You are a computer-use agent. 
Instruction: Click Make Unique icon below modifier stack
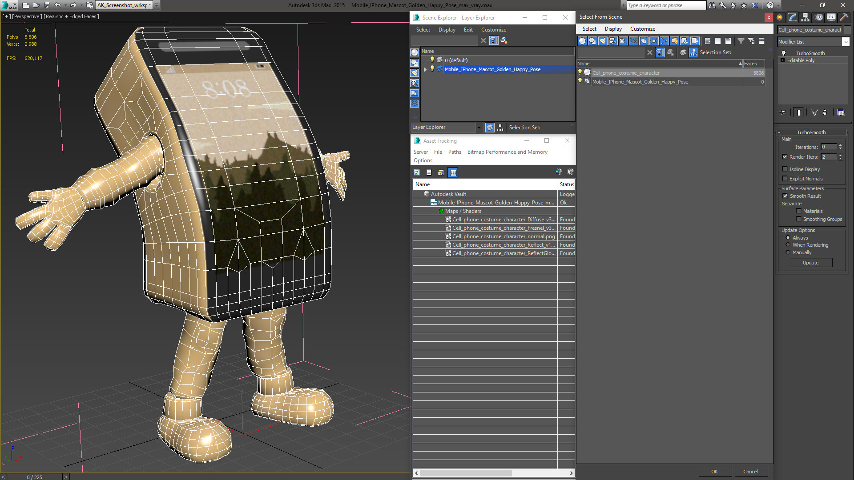click(814, 112)
